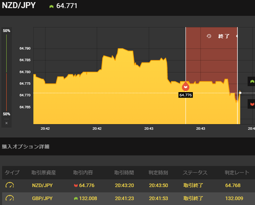Click the 取引時間 column header
This screenshot has height=205, width=255.
[x=124, y=173]
